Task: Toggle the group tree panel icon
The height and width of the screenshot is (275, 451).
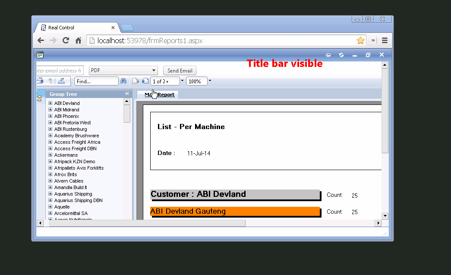Action: pyautogui.click(x=39, y=99)
